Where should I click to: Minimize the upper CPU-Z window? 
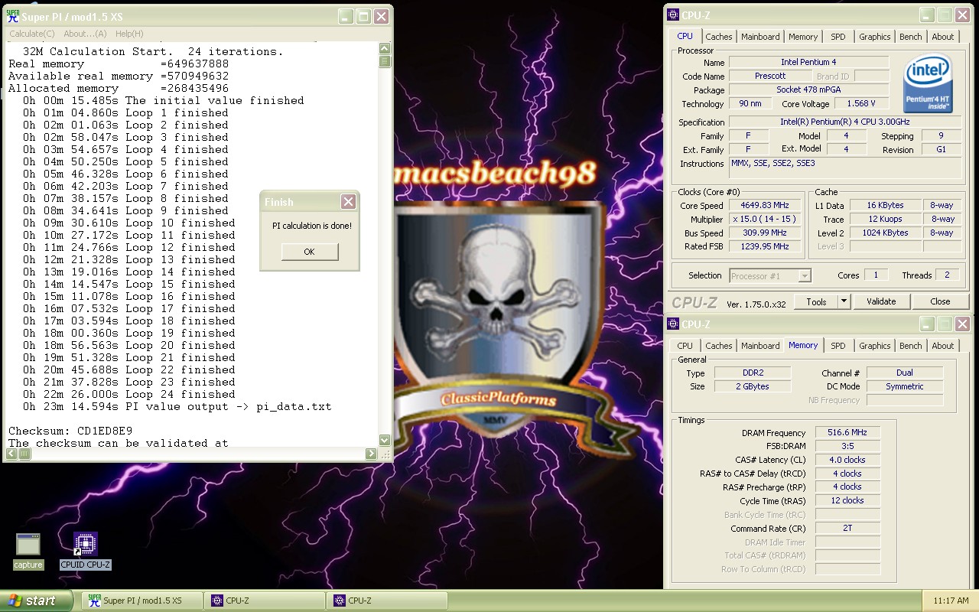pos(927,15)
